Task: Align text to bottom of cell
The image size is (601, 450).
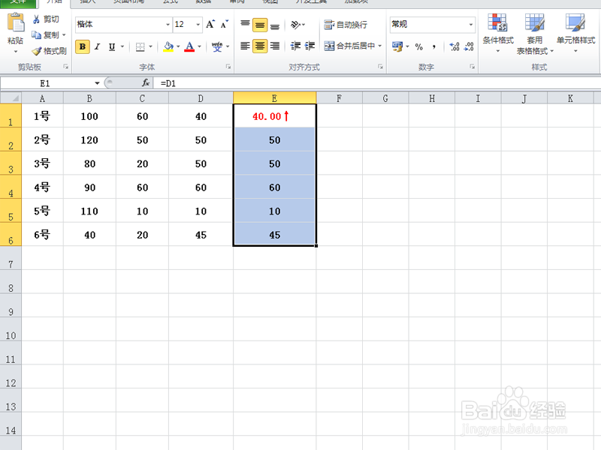Action: (275, 25)
